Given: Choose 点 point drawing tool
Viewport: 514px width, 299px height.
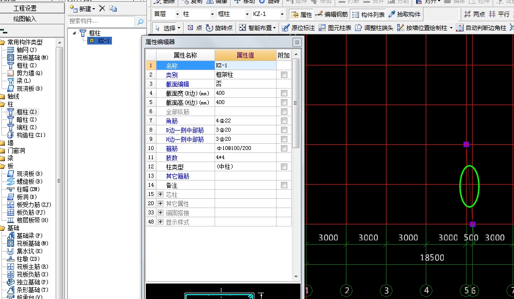Looking at the screenshot, I should point(195,28).
